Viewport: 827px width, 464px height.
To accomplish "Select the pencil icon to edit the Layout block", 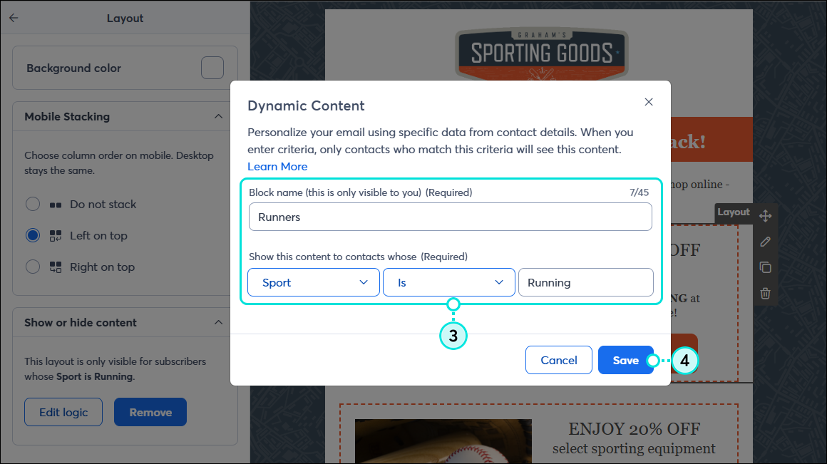I will pyautogui.click(x=765, y=241).
